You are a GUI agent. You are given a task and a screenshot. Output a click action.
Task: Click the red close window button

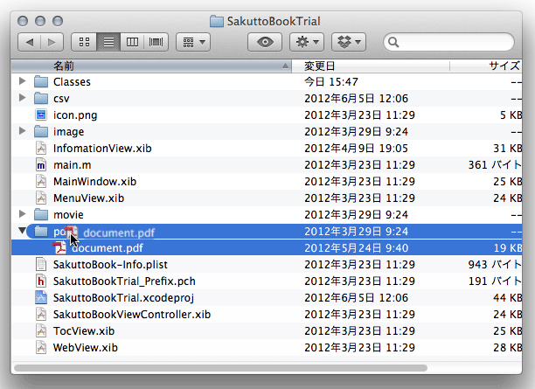click(x=23, y=21)
